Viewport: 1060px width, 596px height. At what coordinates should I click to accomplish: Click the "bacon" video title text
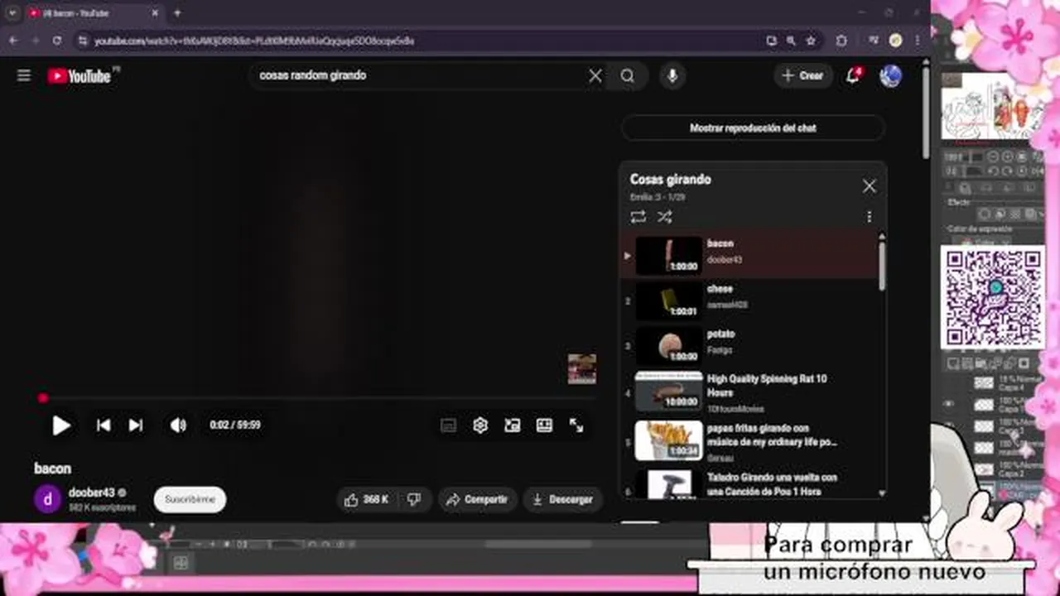52,469
